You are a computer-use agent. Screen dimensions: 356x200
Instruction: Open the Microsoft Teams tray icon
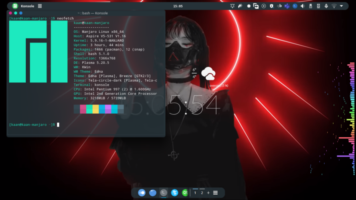click(287, 6)
